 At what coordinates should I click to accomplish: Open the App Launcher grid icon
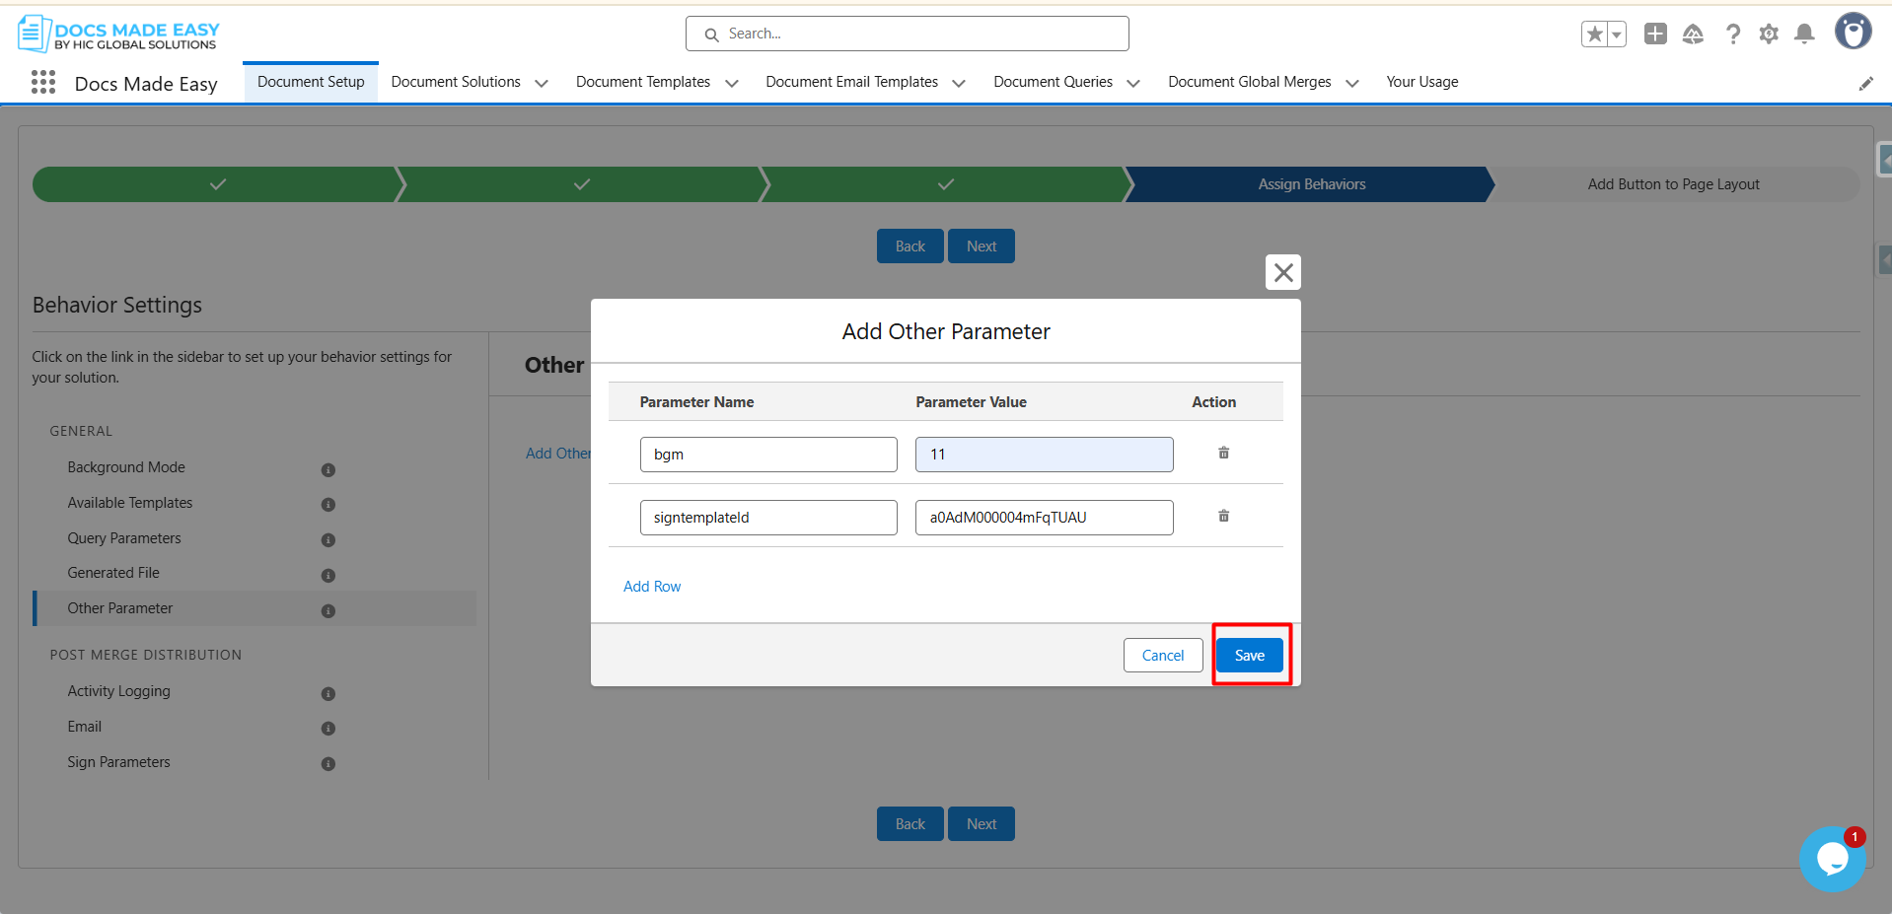tap(43, 83)
